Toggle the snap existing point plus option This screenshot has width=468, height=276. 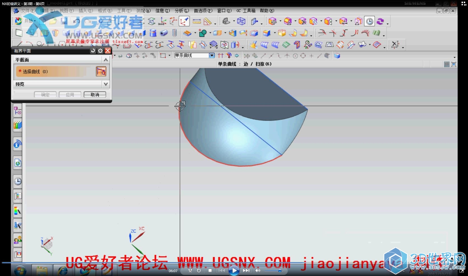click(x=311, y=56)
